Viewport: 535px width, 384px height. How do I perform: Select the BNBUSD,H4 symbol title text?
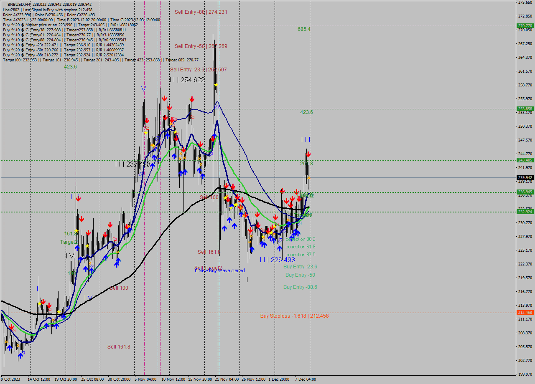[19, 4]
